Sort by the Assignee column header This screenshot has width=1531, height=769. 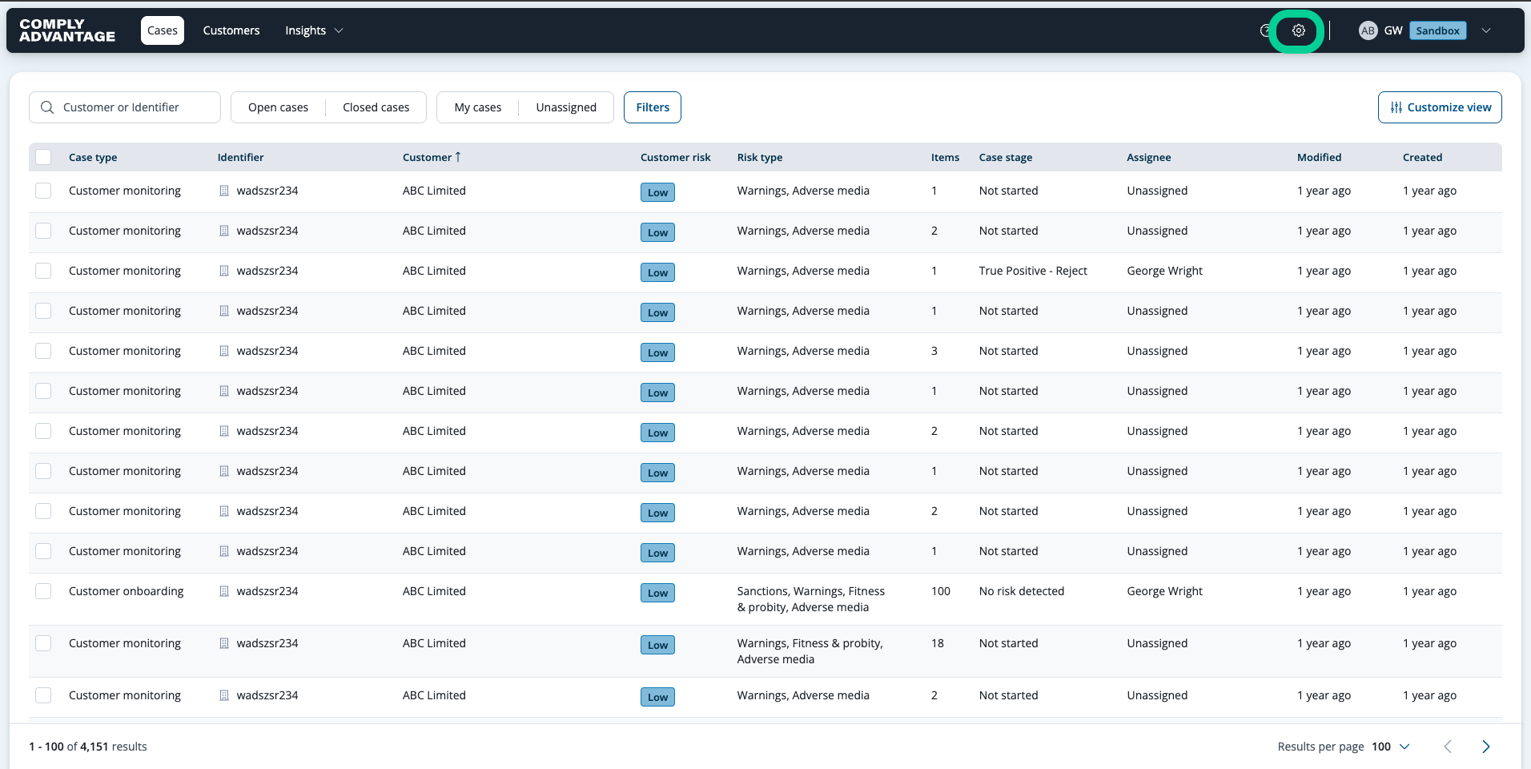(x=1149, y=157)
